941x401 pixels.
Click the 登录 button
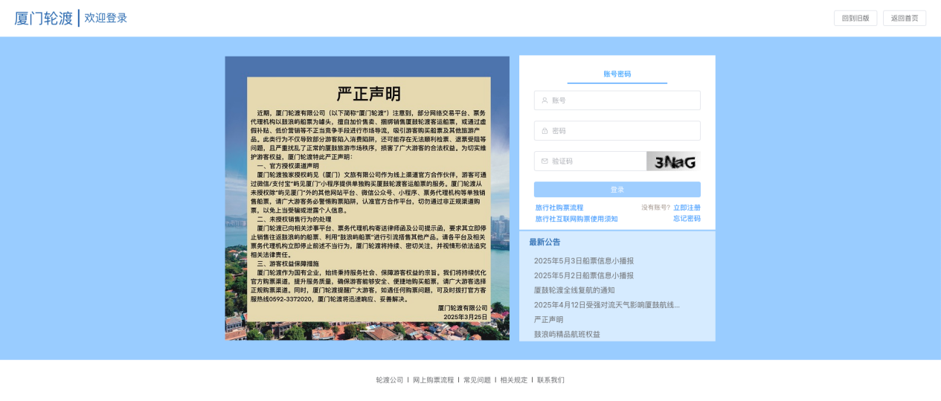coord(617,190)
